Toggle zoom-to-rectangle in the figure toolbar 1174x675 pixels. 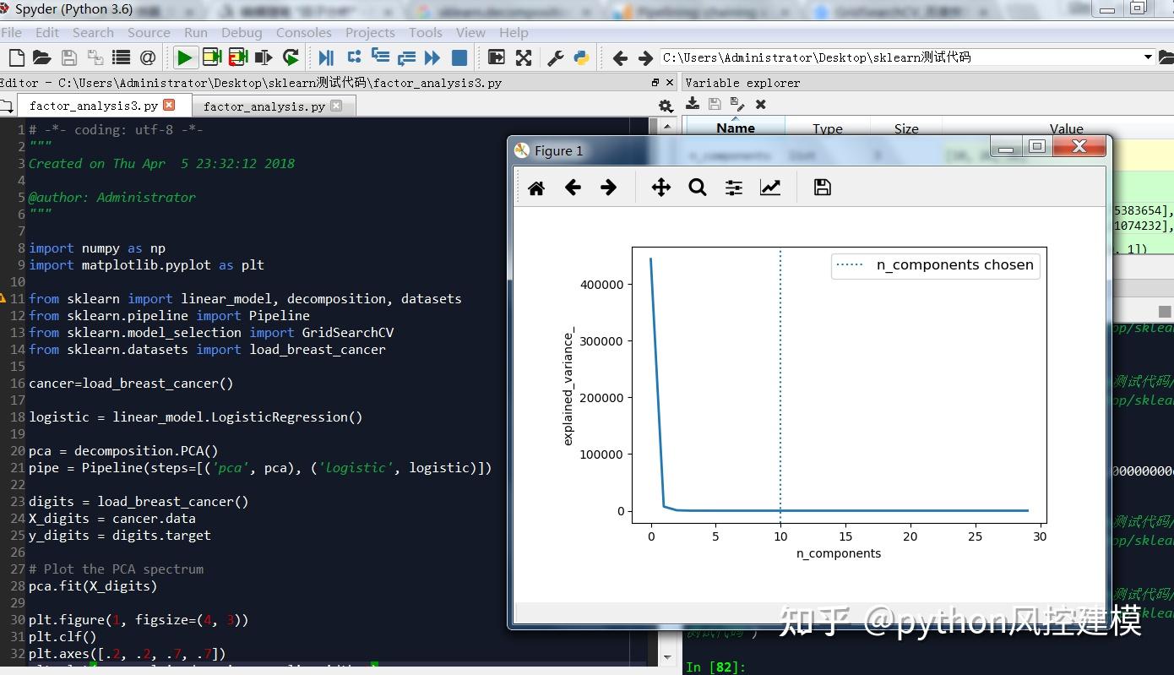[x=698, y=187]
